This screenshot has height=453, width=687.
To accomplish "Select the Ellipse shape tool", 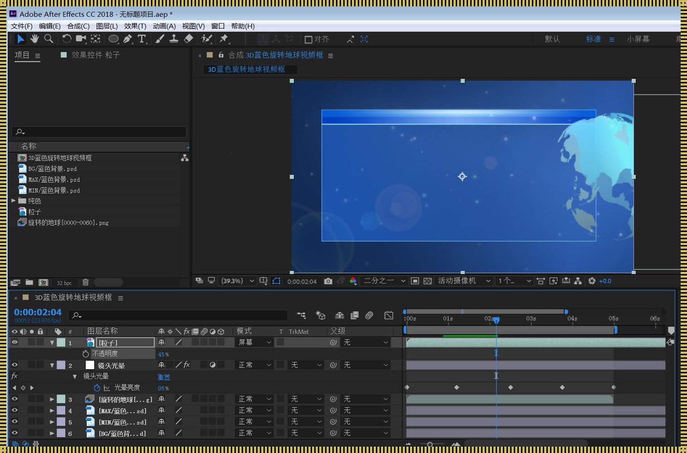I will (113, 39).
